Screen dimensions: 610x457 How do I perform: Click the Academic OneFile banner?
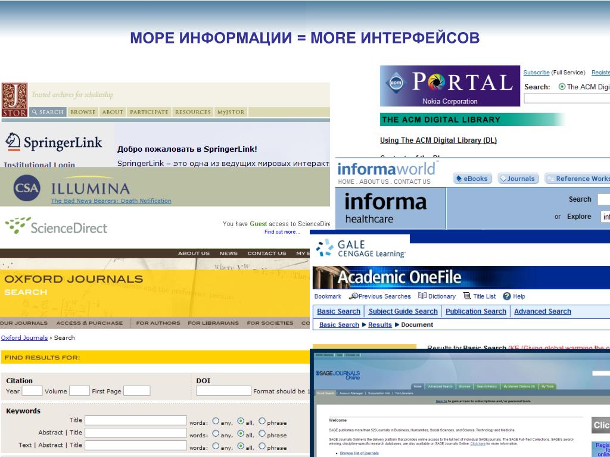pyautogui.click(x=461, y=277)
